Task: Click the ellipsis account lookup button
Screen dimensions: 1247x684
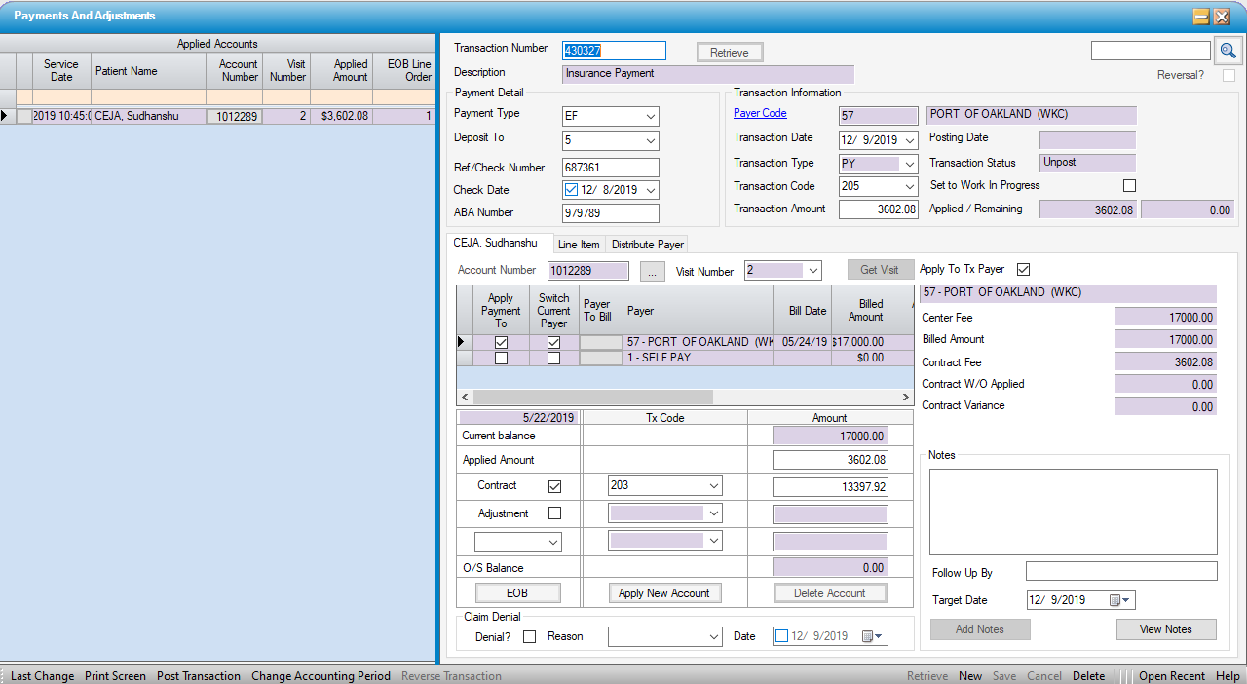Action: tap(654, 271)
